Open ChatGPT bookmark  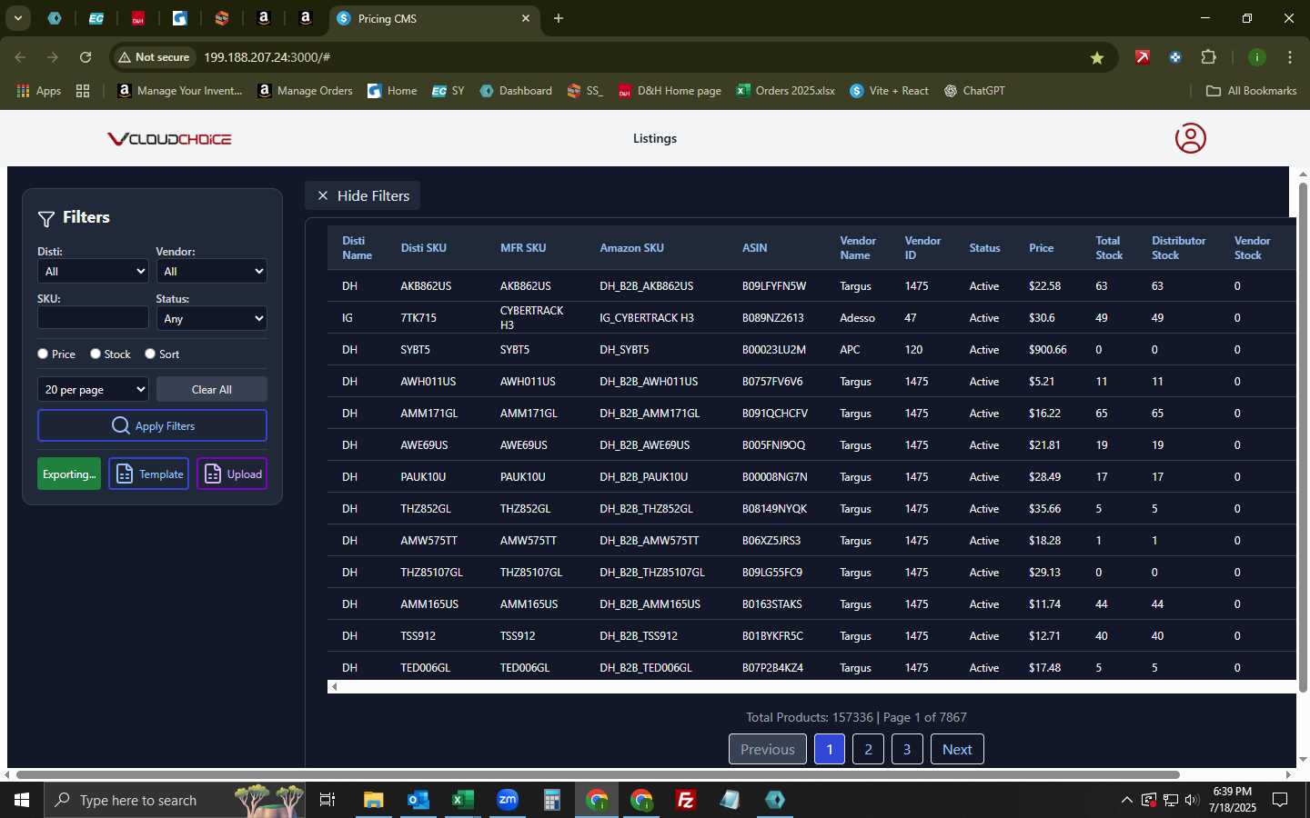pyautogui.click(x=974, y=91)
